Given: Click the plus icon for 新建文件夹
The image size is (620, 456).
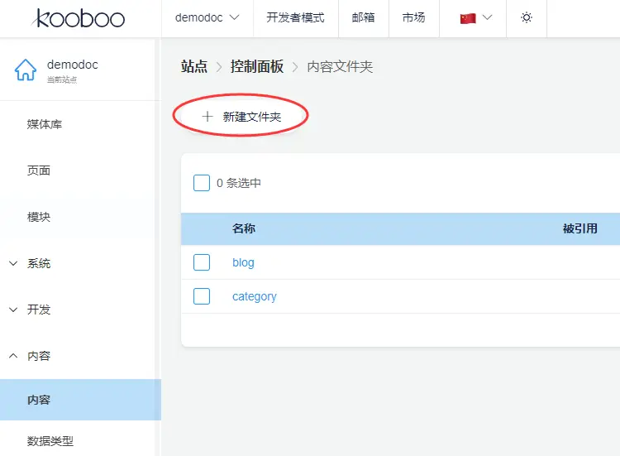Looking at the screenshot, I should pos(207,117).
